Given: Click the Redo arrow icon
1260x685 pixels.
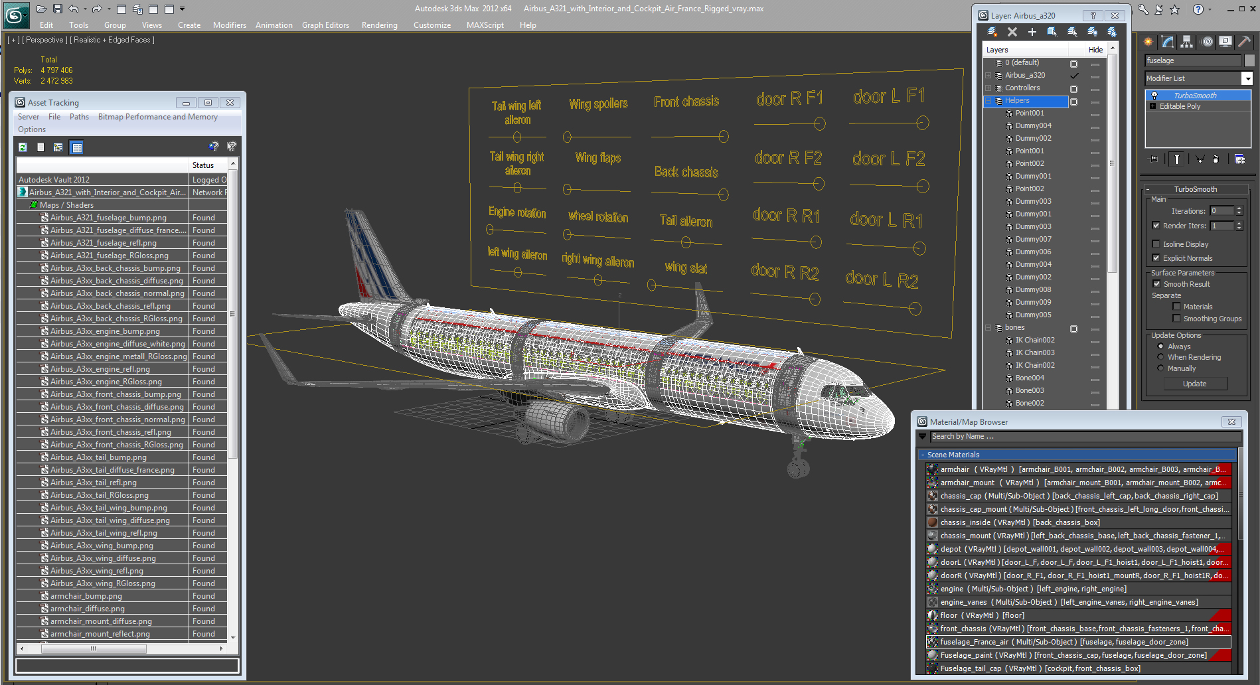Looking at the screenshot, I should pyautogui.click(x=97, y=9).
